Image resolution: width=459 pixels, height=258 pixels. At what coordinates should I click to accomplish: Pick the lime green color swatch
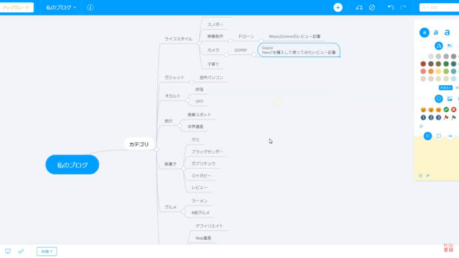(x=446, y=72)
